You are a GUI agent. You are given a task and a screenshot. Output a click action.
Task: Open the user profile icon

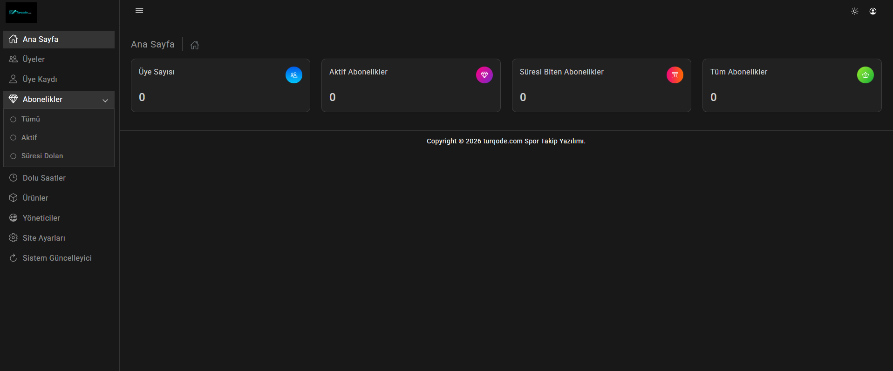click(x=873, y=11)
